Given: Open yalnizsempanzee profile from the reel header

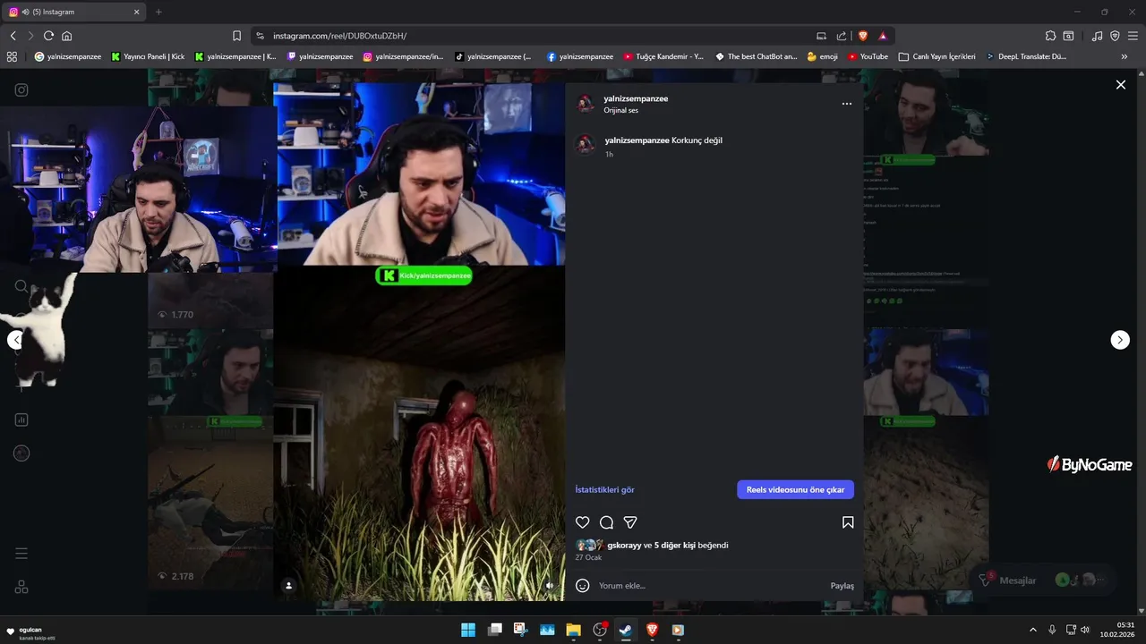Looking at the screenshot, I should [x=636, y=98].
